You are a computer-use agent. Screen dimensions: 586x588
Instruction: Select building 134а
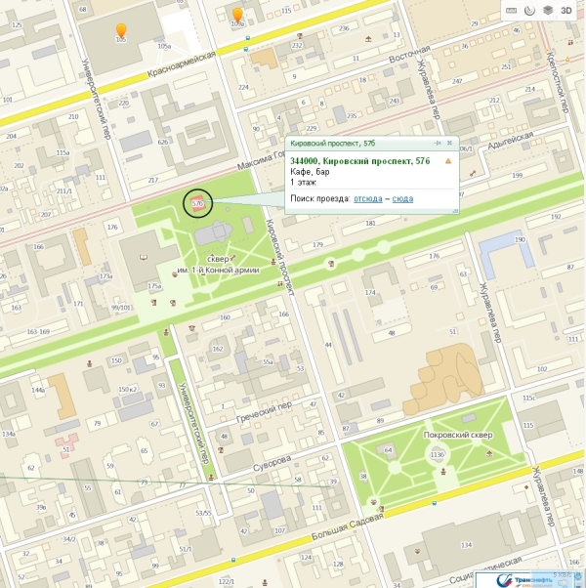(x=9, y=434)
